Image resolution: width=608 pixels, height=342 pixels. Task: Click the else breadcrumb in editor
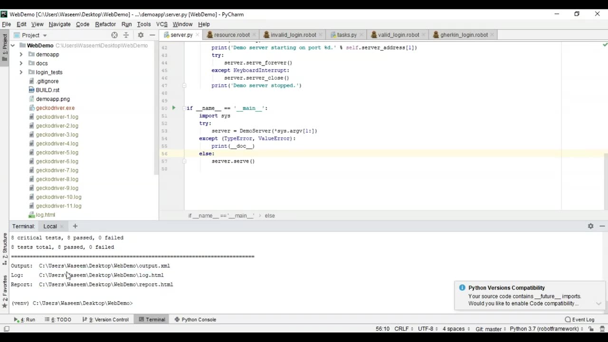point(270,216)
